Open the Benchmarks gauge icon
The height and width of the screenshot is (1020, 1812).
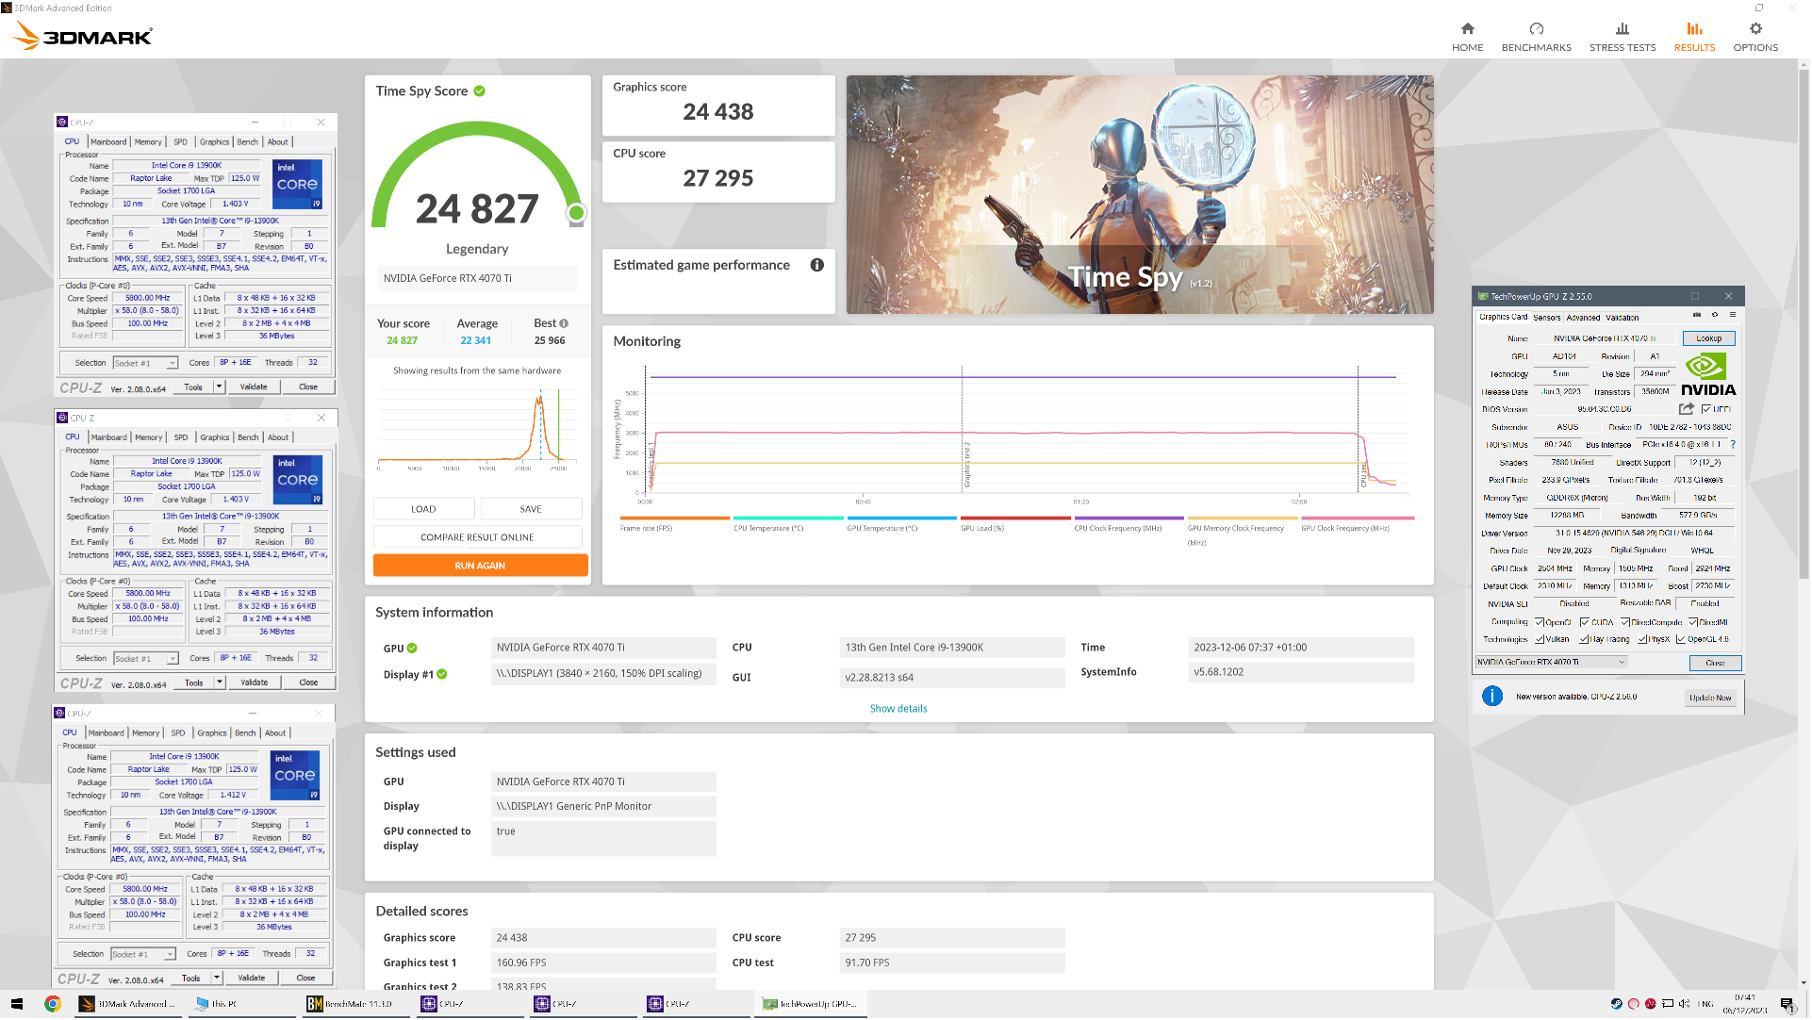(x=1538, y=29)
